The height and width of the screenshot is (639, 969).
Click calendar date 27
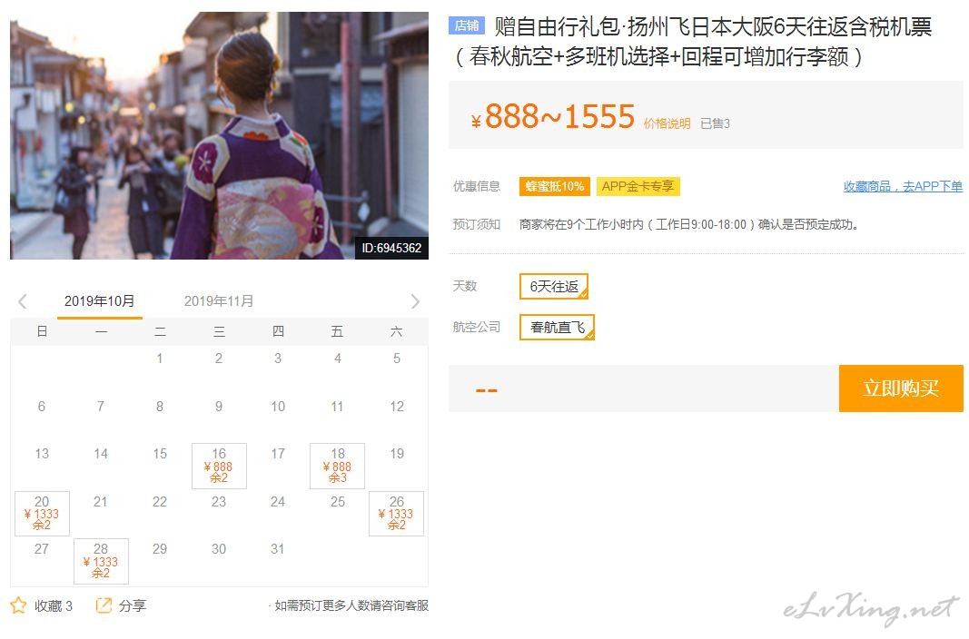(42, 549)
